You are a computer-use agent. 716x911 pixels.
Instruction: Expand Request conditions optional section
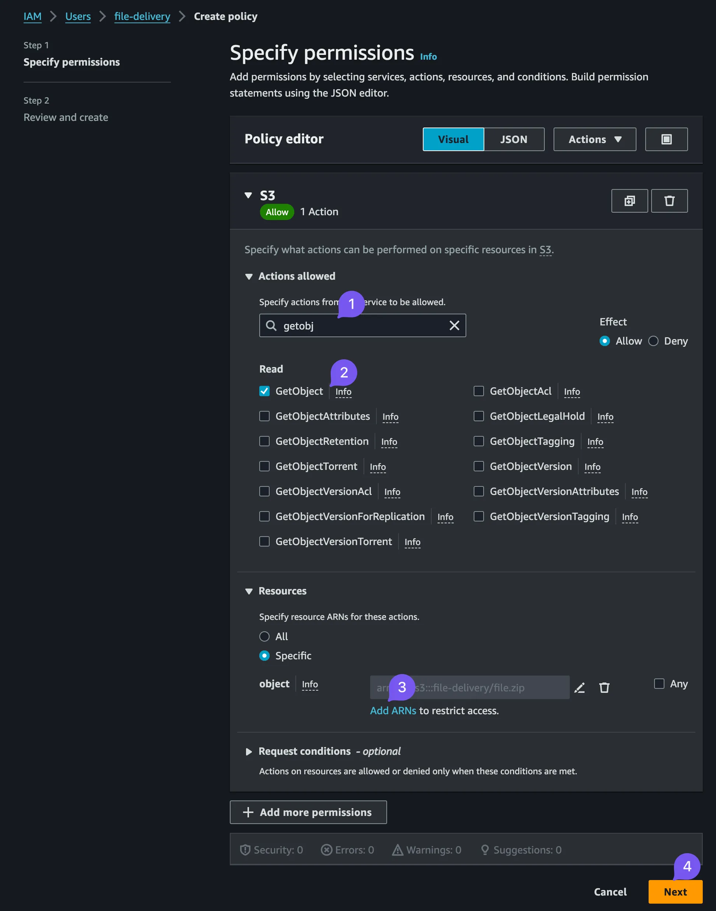coord(249,752)
